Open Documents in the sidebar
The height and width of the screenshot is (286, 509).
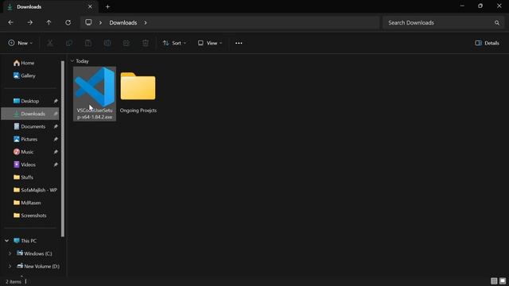click(x=29, y=126)
